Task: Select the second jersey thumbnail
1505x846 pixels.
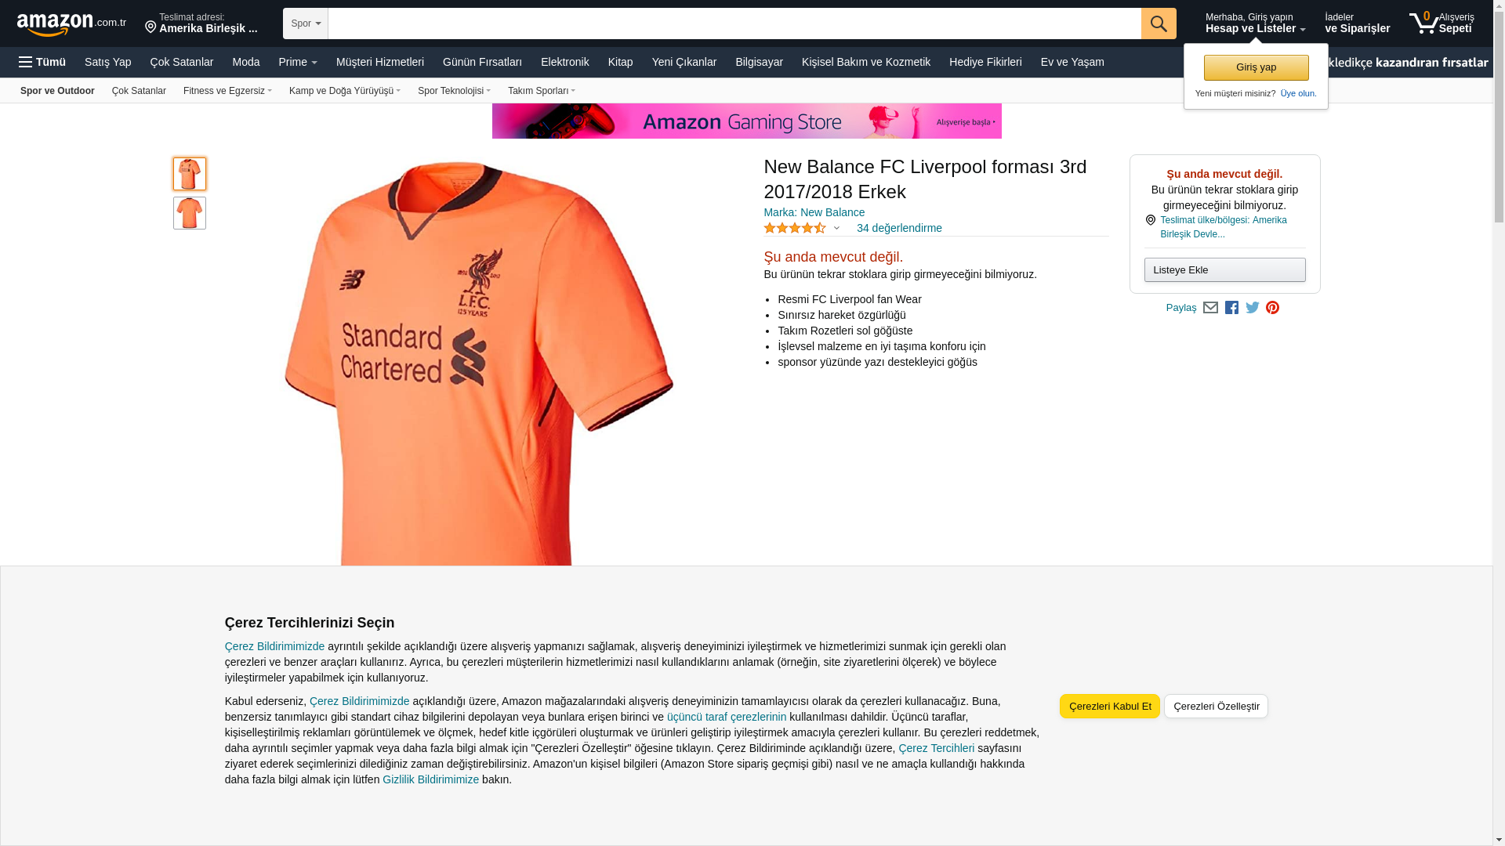Action: click(190, 213)
